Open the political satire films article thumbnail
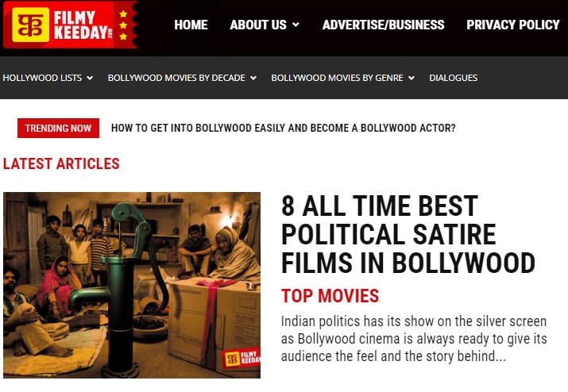This screenshot has height=392, width=568. [x=132, y=285]
